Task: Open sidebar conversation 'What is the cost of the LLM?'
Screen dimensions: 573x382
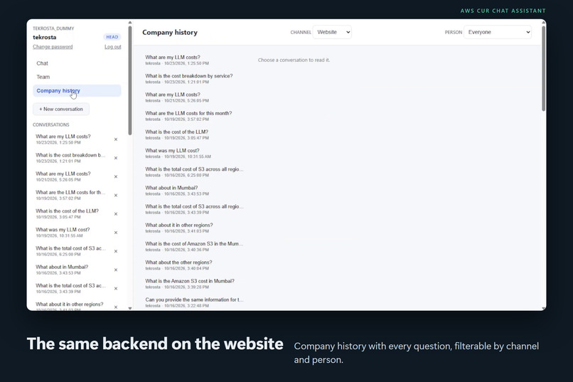Action: click(71, 214)
